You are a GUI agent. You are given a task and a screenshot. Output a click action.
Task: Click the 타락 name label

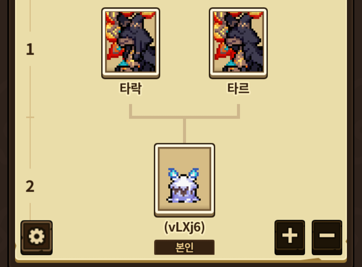130,88
